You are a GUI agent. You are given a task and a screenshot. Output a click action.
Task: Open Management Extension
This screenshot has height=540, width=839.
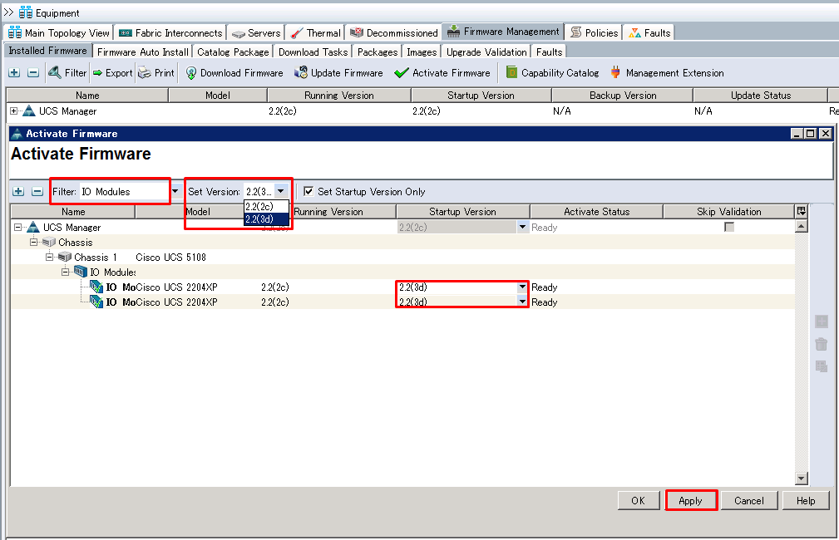(667, 73)
